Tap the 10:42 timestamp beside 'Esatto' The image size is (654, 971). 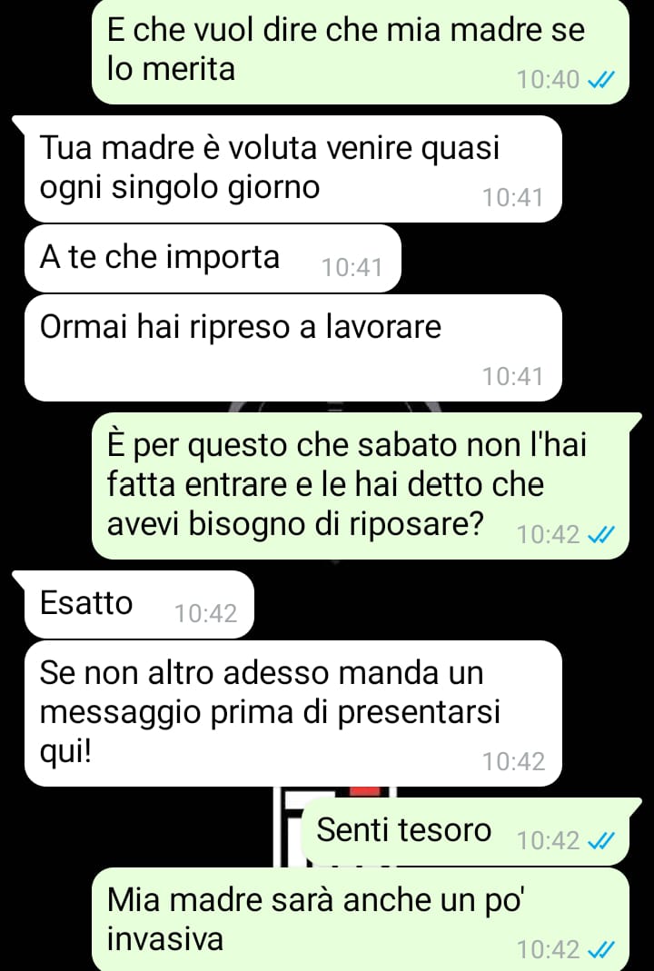point(205,614)
